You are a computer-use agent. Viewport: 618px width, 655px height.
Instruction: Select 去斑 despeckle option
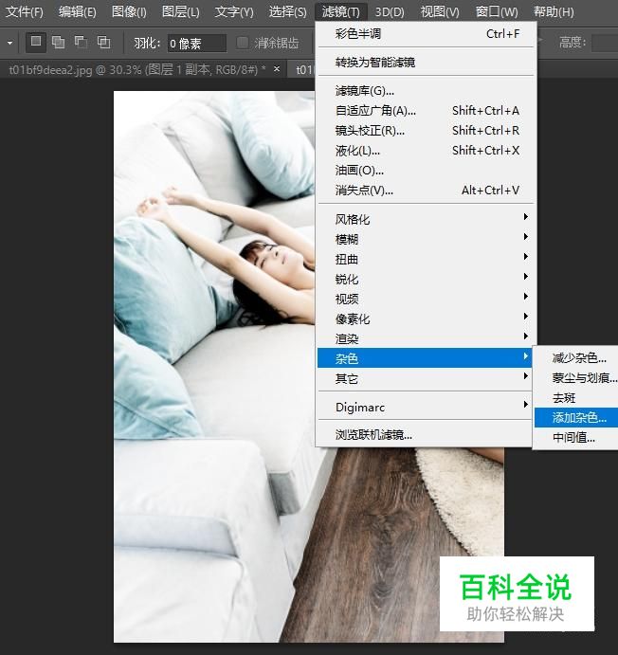click(x=576, y=398)
